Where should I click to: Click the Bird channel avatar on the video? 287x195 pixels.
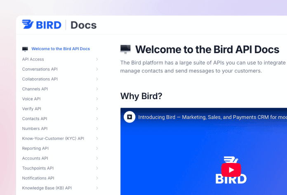click(129, 117)
